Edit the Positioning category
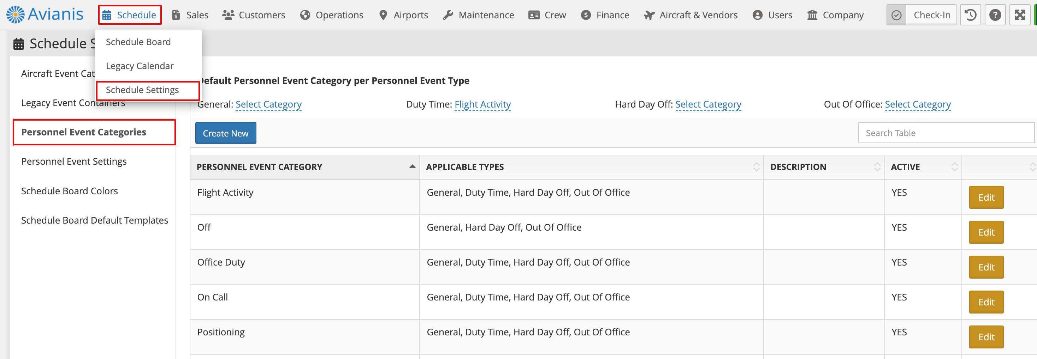This screenshot has height=359, width=1037. [986, 337]
